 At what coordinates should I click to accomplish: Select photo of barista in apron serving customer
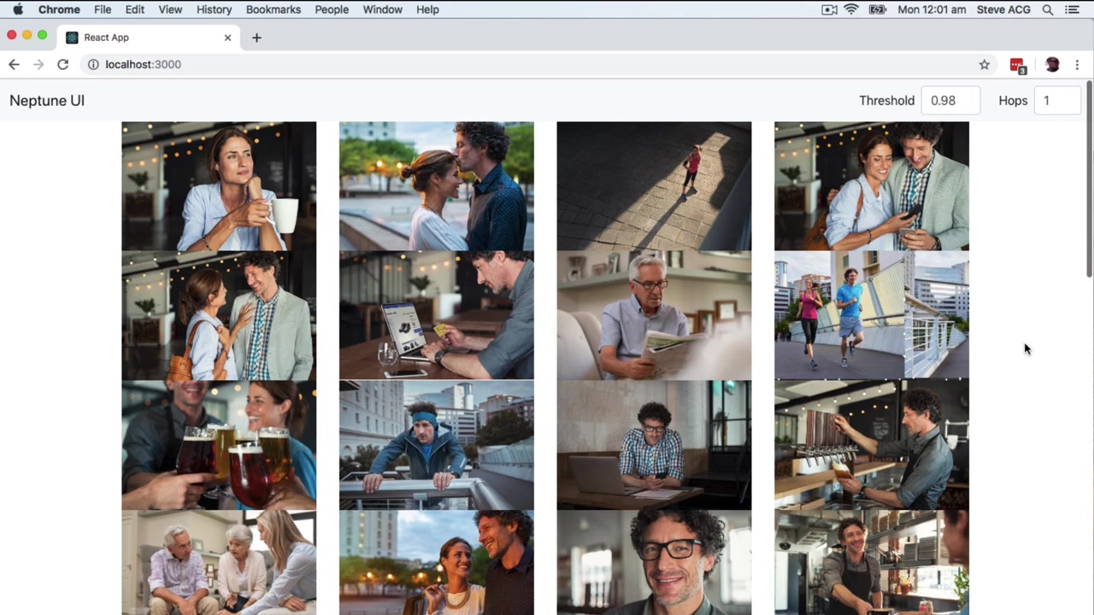coord(872,563)
